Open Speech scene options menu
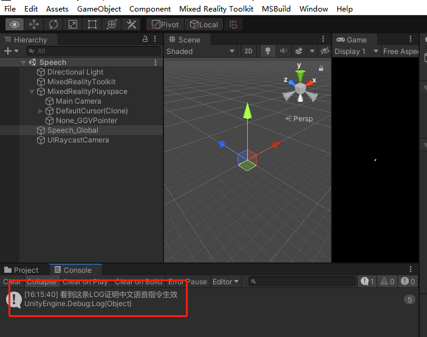The width and height of the screenshot is (427, 337). [155, 62]
